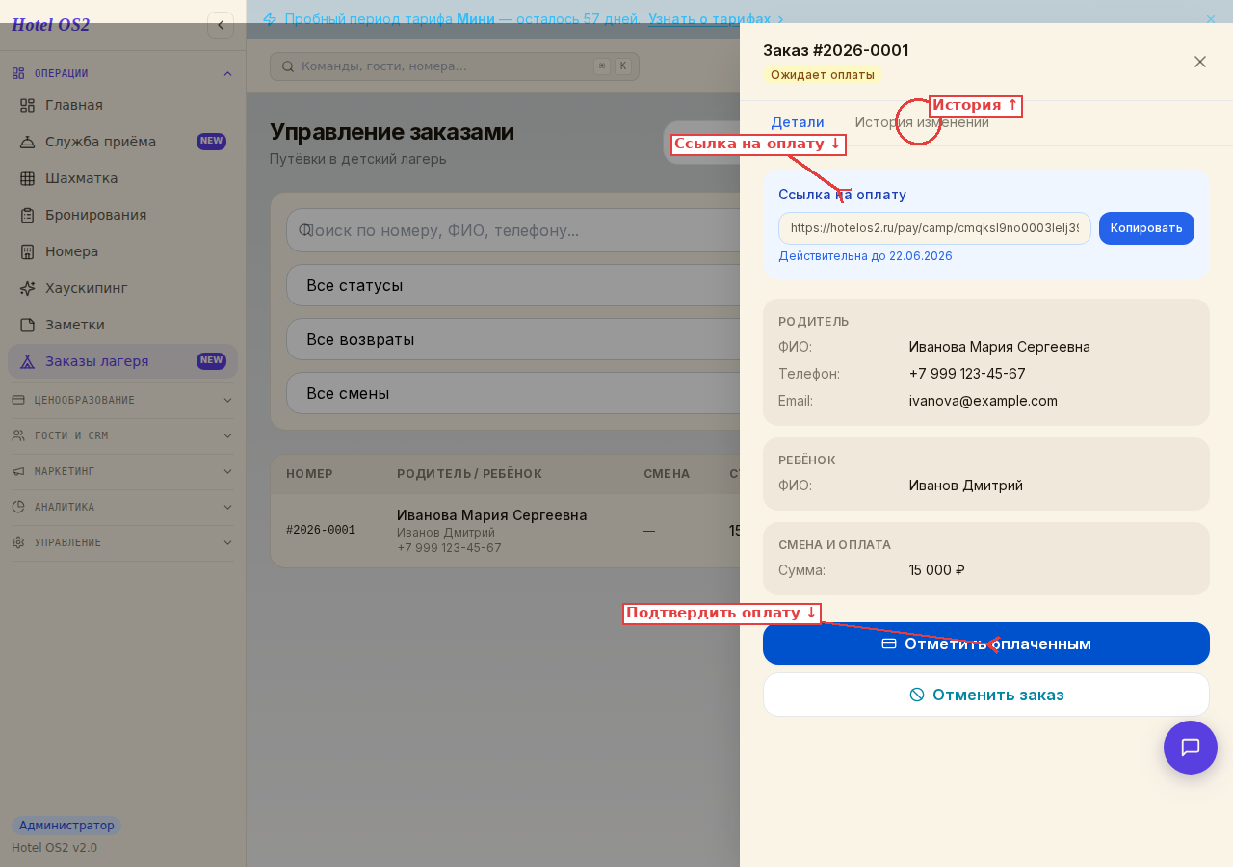Click Отметить оплаченным button

point(986,644)
